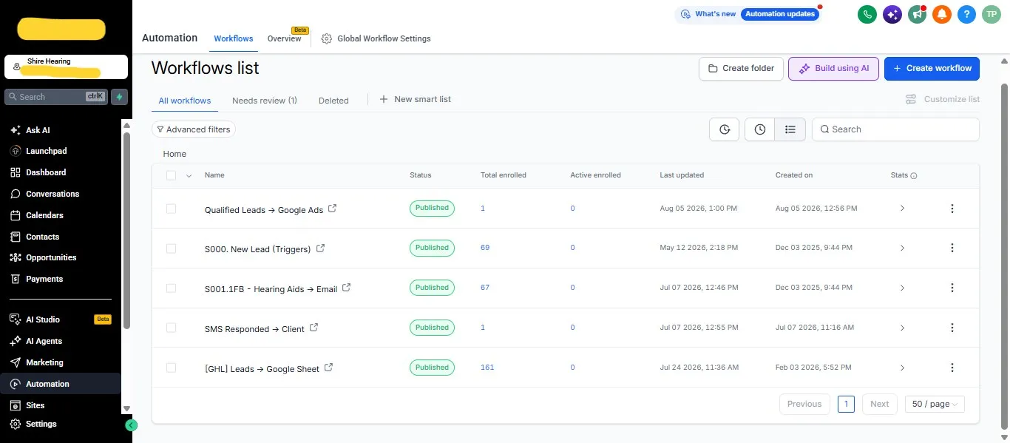The width and height of the screenshot is (1010, 443).
Task: Switch to the Overview tab
Action: coord(284,38)
